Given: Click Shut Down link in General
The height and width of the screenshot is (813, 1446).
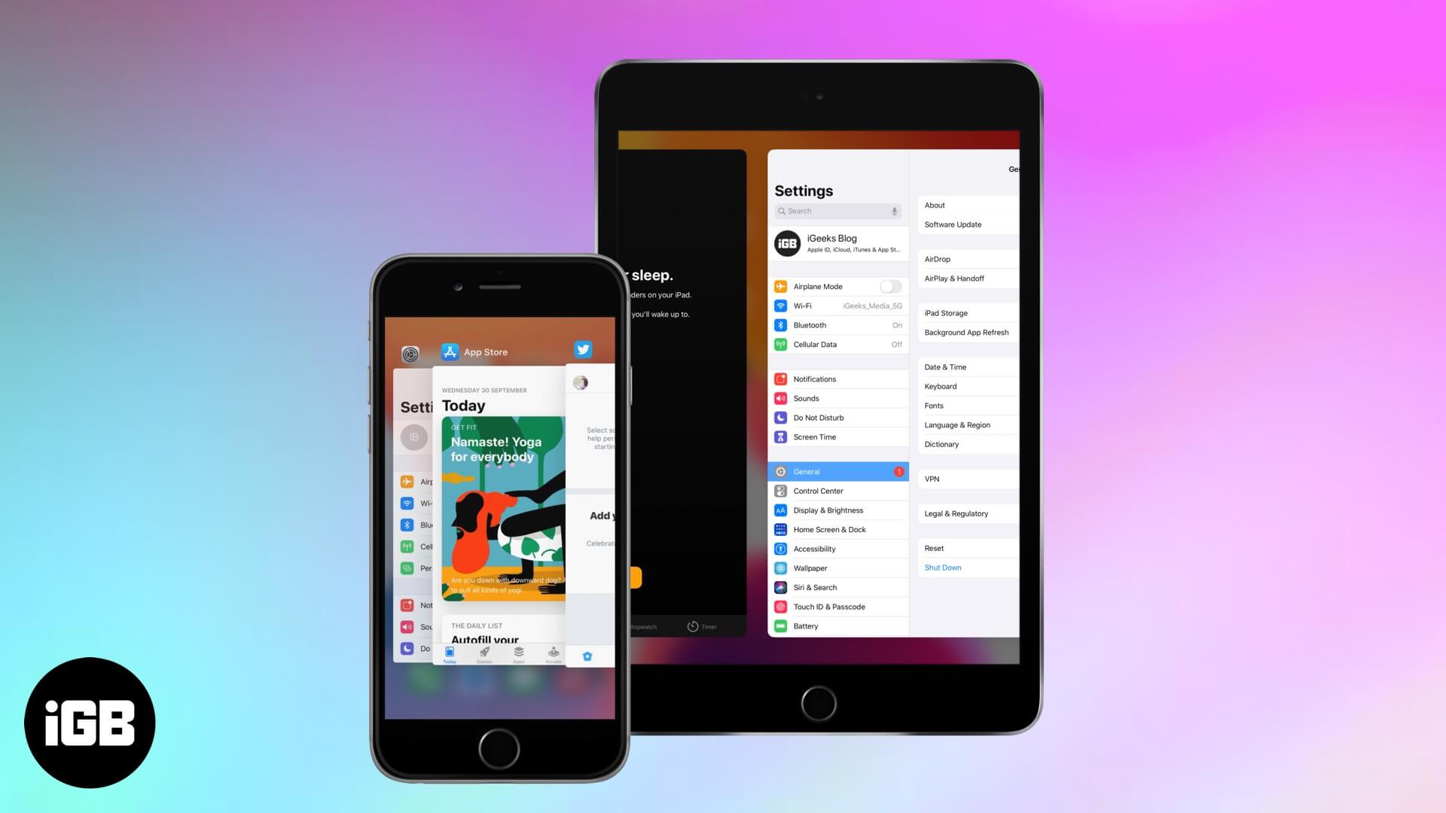Looking at the screenshot, I should click(x=941, y=567).
